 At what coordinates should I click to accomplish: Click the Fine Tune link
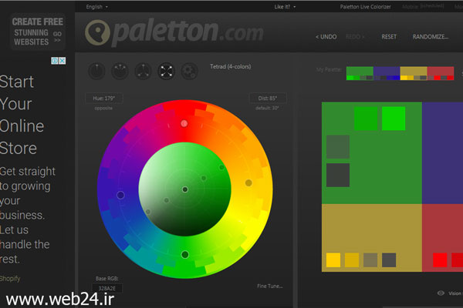pos(269,286)
